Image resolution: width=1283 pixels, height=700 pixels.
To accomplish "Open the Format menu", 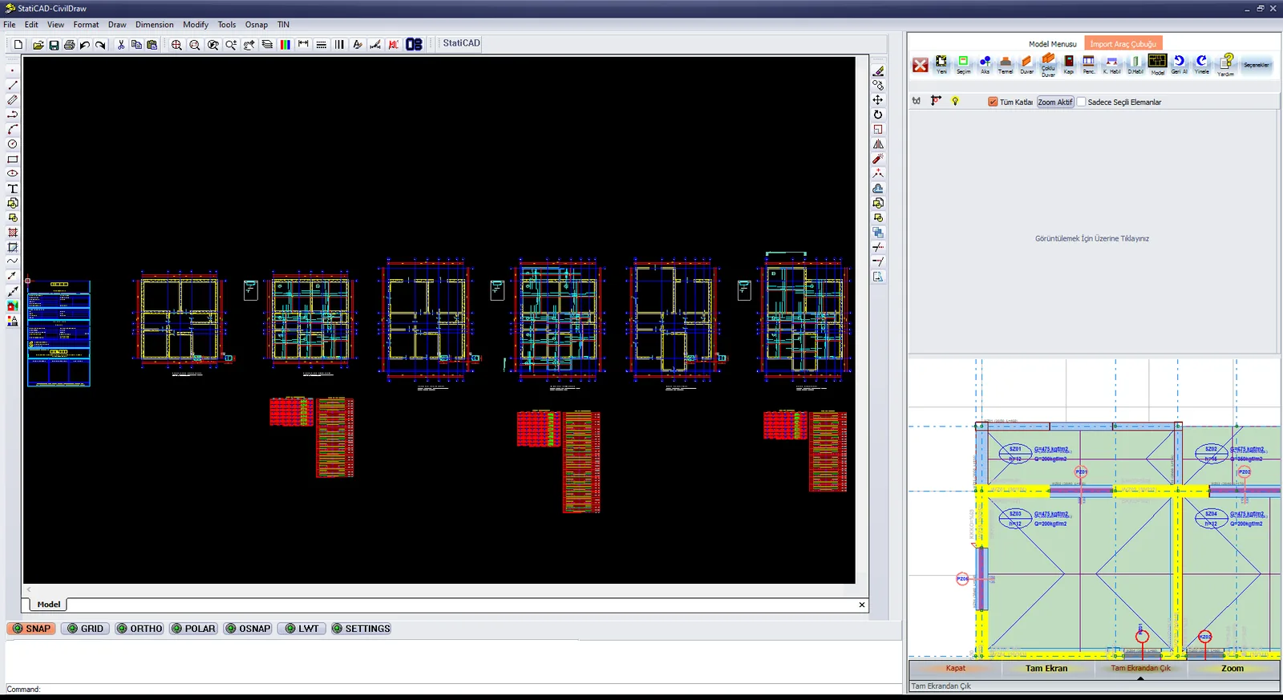I will 86,25.
